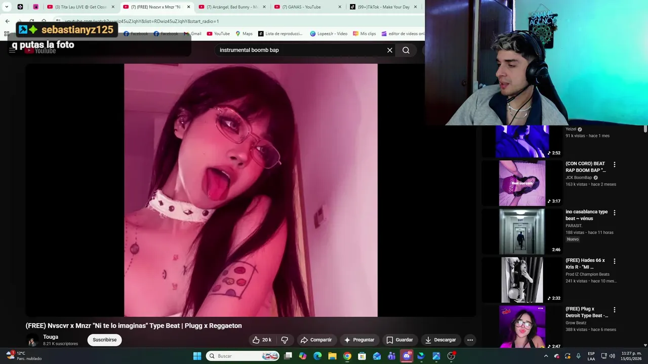Viewport: 648px width, 364px height.
Task: Expand hidden system tray icons chevron
Action: click(546, 356)
